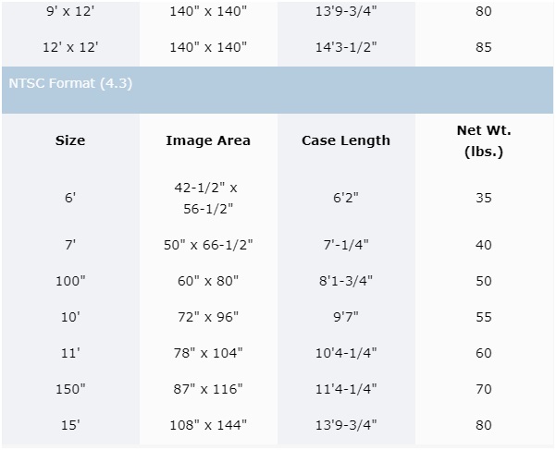Click the Image Area column header
This screenshot has width=556, height=450.
208,140
